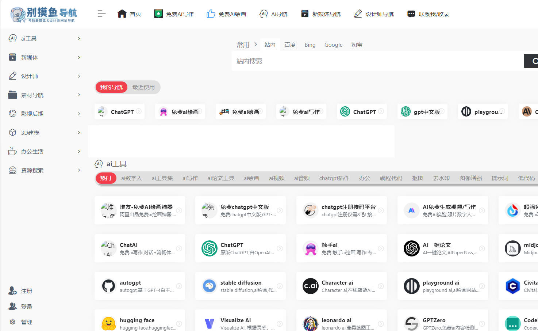The image size is (538, 331).
Task: Open 联系我/收录 chat icon
Action: [x=411, y=14]
